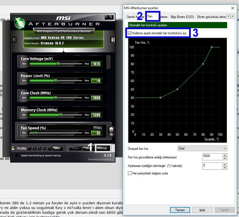Click the User Define fan gear icon
The width and height of the screenshot is (239, 217).
(111, 131)
